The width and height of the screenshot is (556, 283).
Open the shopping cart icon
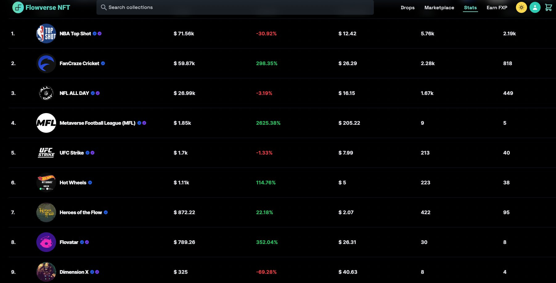[549, 7]
